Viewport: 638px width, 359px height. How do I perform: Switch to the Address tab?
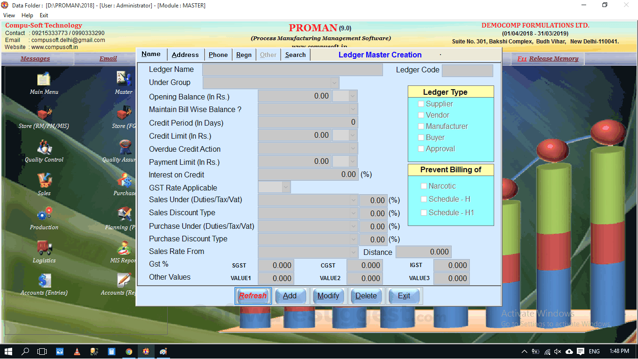[185, 55]
